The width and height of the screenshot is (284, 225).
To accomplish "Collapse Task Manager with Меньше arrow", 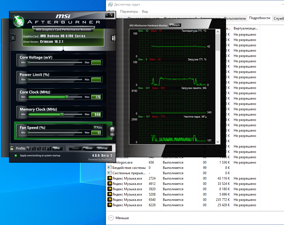I will [x=111, y=218].
